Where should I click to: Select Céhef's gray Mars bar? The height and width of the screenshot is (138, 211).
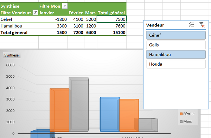pyautogui.click(x=79, y=104)
